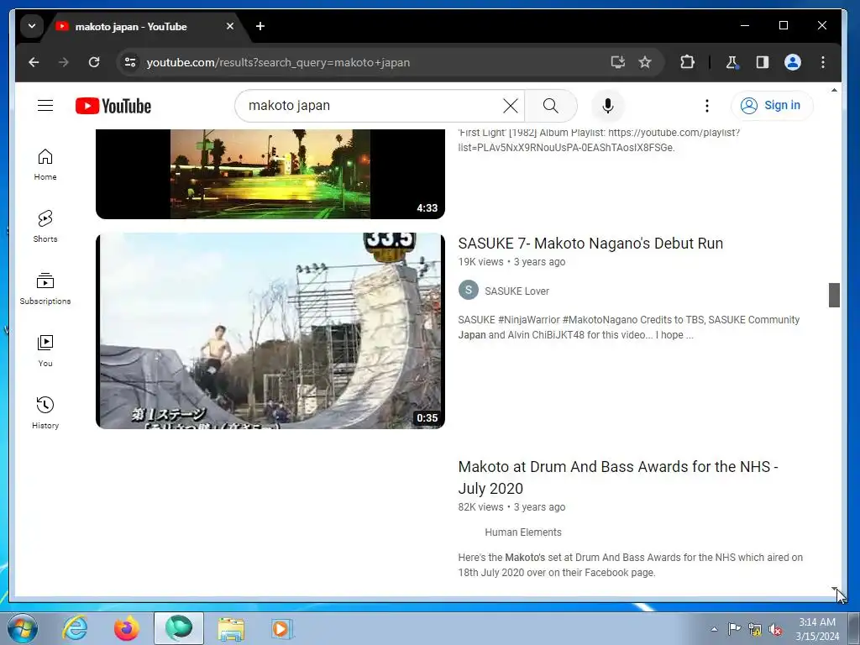Click the SASUKE #NinjaWarrior description text
This screenshot has width=860, height=645.
628,328
